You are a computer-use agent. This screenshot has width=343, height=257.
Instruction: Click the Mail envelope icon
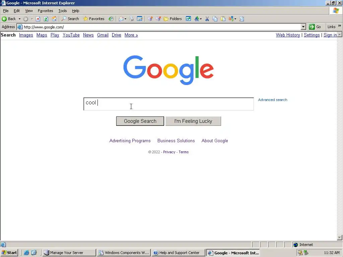tap(121, 19)
